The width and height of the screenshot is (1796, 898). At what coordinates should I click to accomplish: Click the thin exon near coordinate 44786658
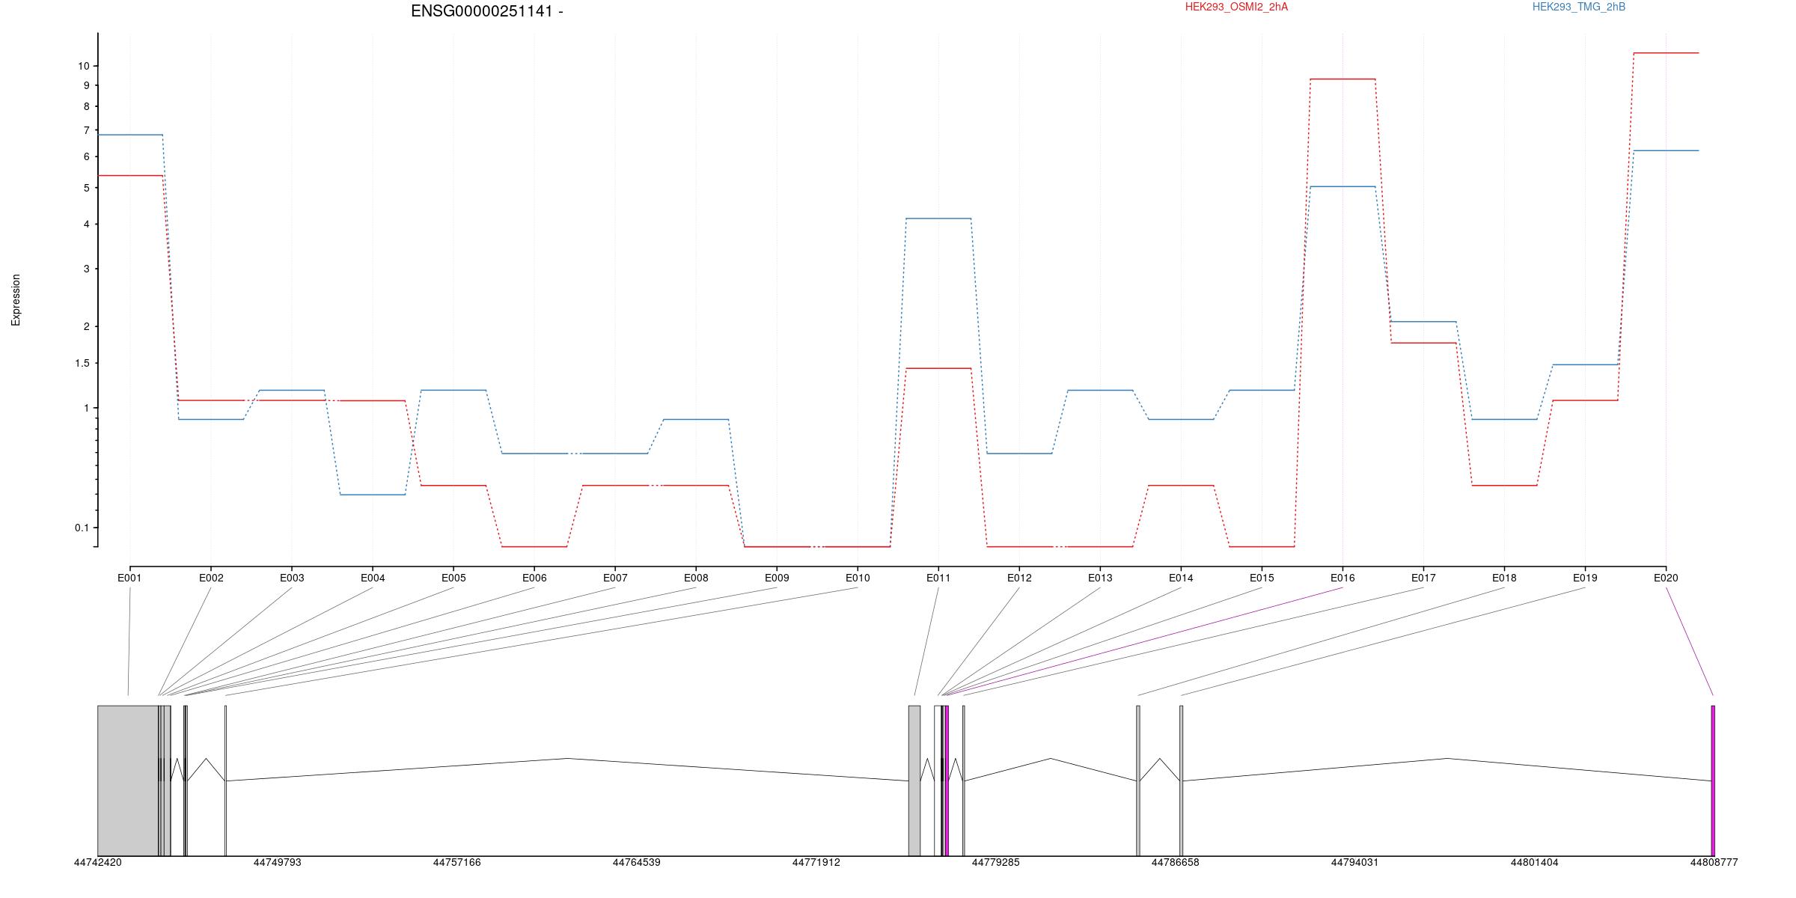1182,781
